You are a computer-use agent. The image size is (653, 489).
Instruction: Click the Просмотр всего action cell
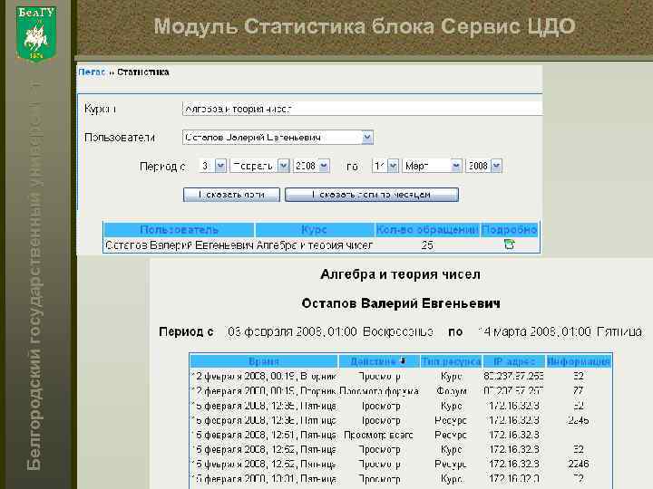[x=378, y=435]
